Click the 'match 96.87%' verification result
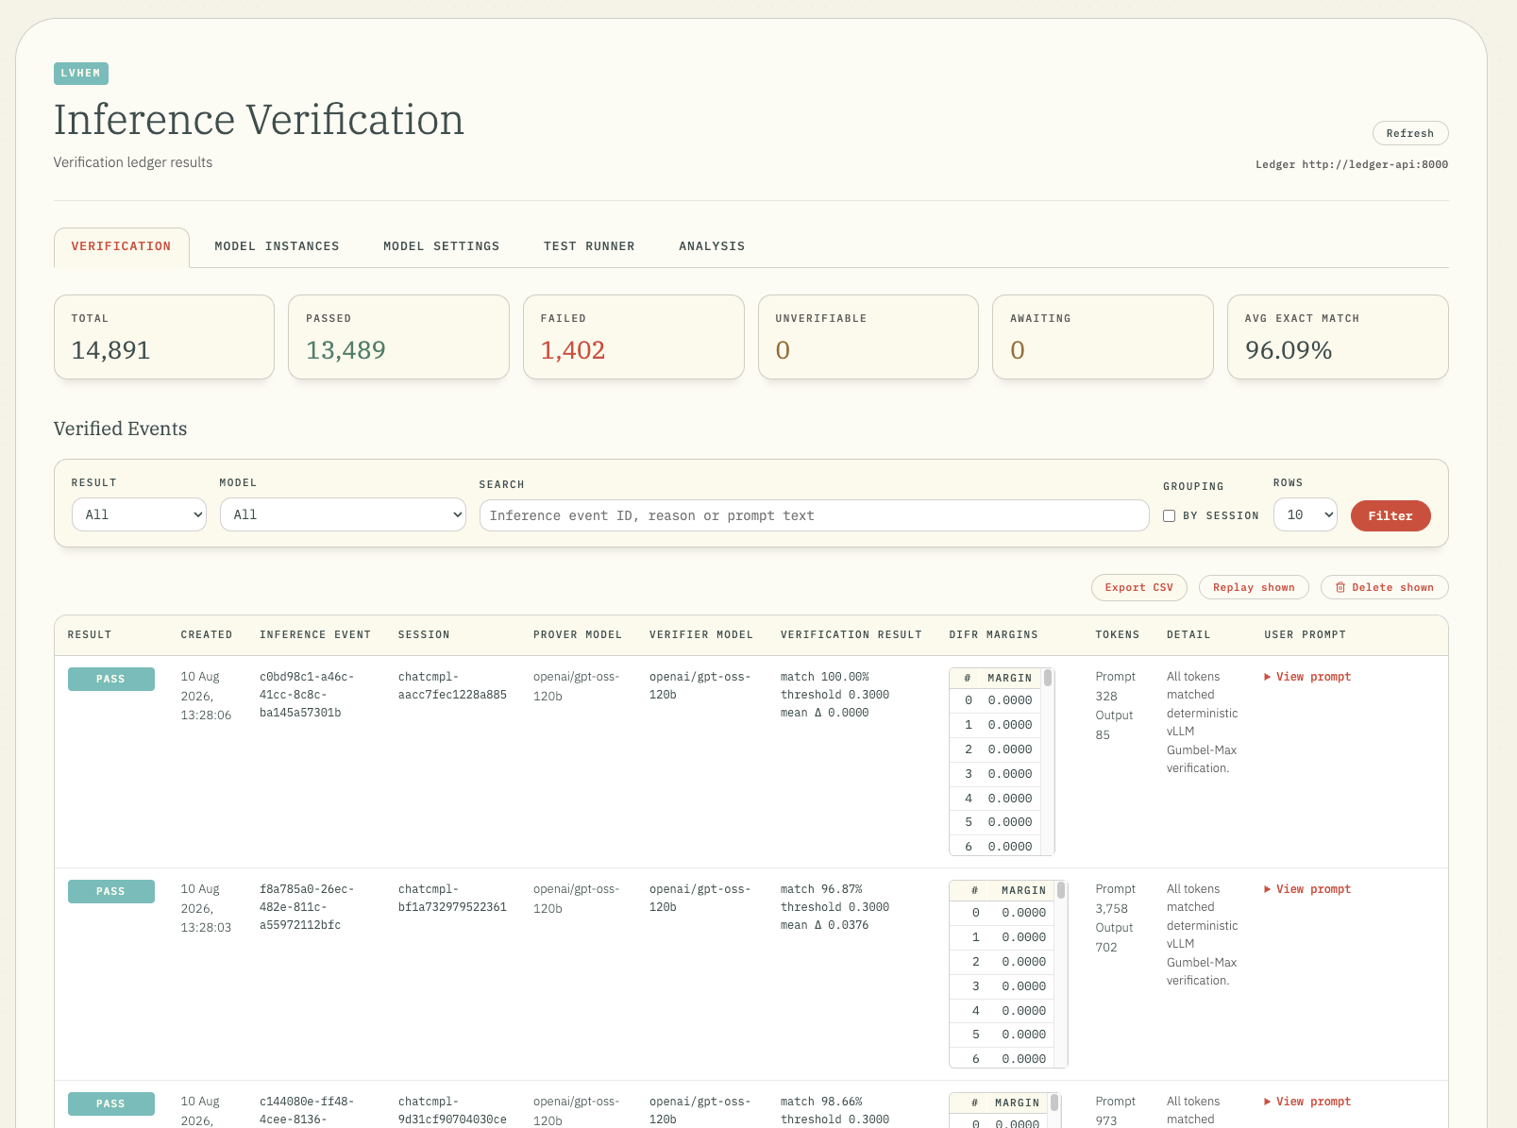The width and height of the screenshot is (1517, 1128). 821,889
